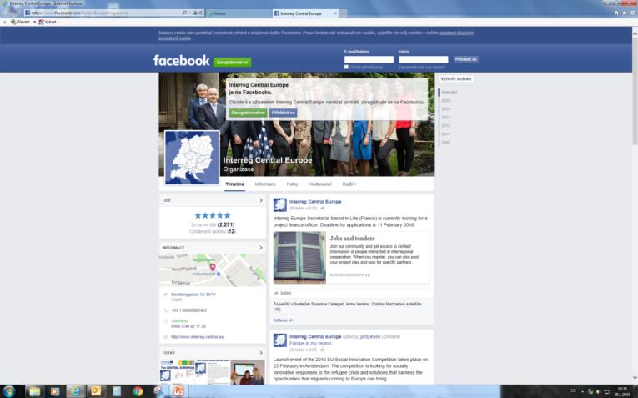Image resolution: width=638 pixels, height=398 pixels.
Task: Click the page vertical scrollbar thumb
Action: [635, 92]
